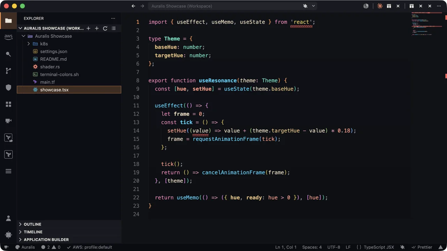
Task: Change line ending via LF
Action: (348, 247)
